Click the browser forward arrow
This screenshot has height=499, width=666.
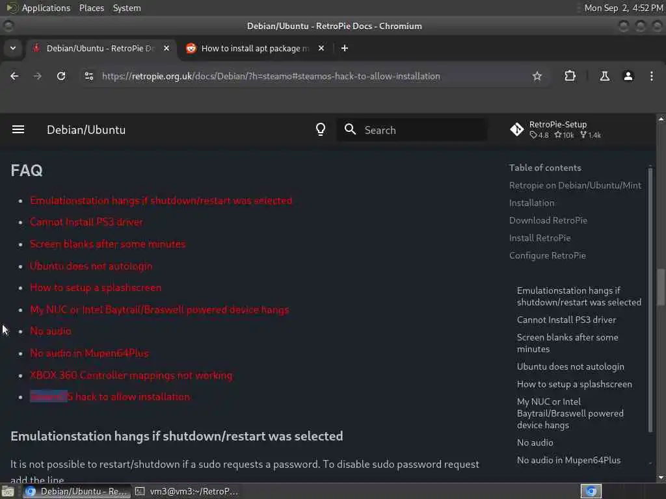click(x=38, y=77)
